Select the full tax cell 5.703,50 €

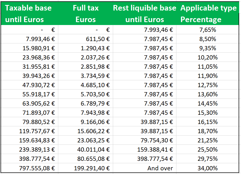click(86, 94)
